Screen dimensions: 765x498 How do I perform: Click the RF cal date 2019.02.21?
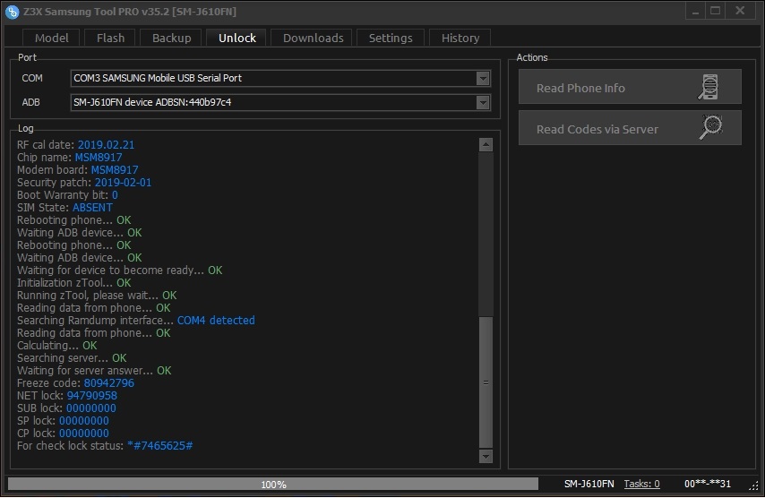[106, 145]
